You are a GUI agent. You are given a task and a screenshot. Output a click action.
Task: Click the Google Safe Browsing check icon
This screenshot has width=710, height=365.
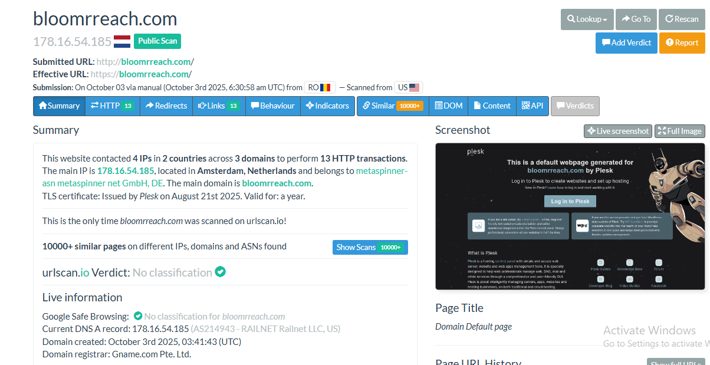[138, 316]
